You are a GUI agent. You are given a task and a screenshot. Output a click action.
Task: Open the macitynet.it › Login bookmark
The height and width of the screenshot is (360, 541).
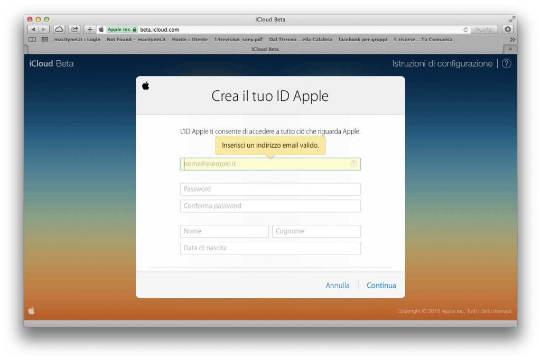[x=77, y=39]
